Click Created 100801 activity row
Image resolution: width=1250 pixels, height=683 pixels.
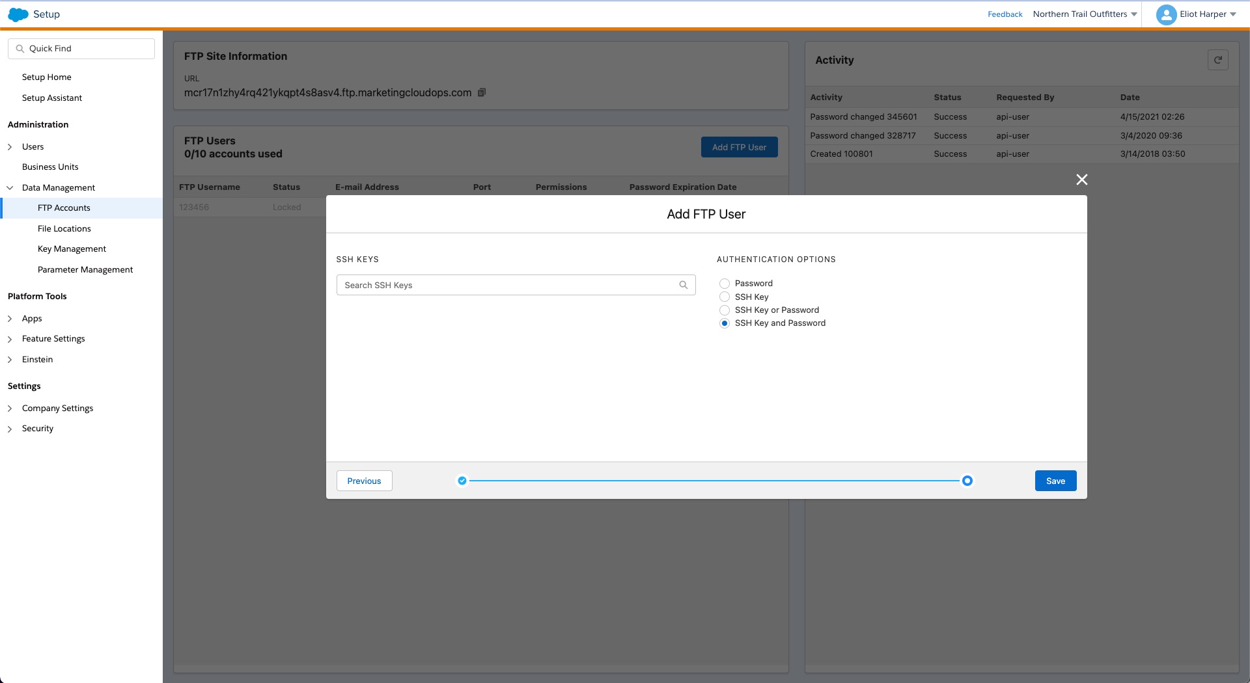[x=1022, y=154]
